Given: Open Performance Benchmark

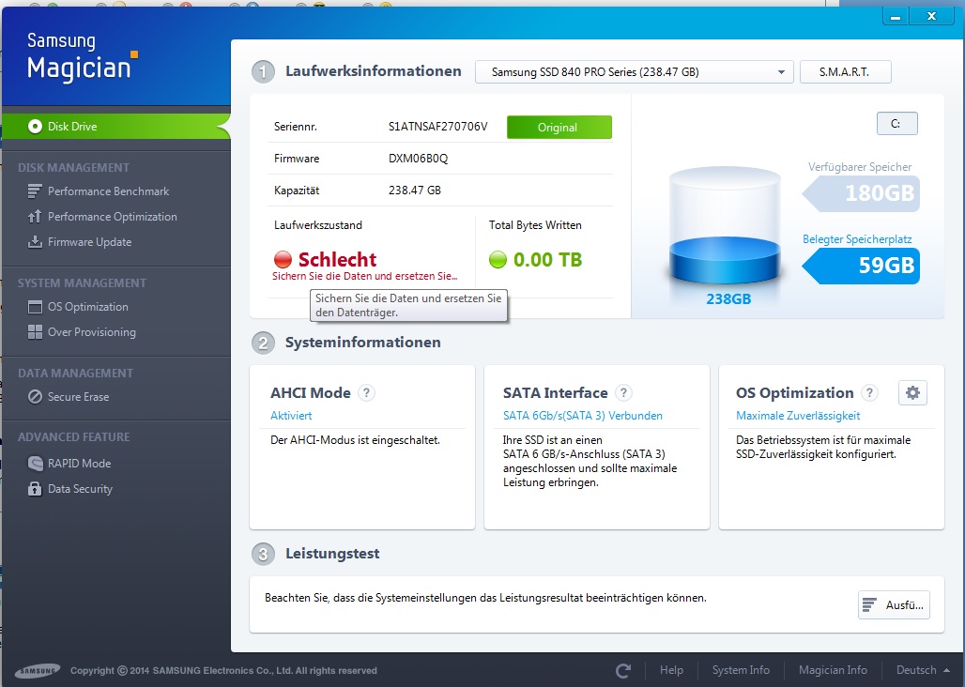Looking at the screenshot, I should (108, 191).
